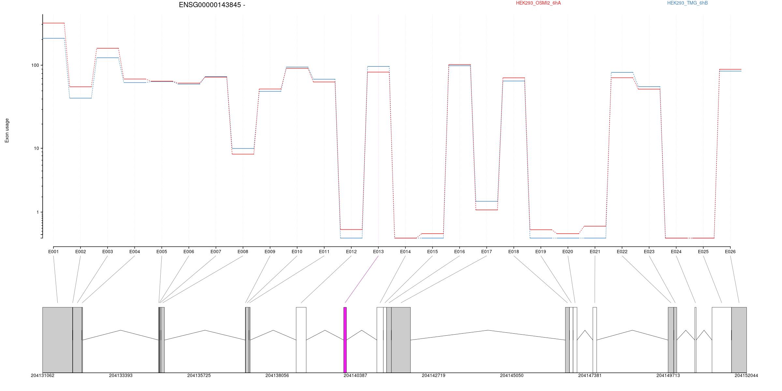Click exon label E019
The image size is (782, 391).
pyautogui.click(x=541, y=252)
